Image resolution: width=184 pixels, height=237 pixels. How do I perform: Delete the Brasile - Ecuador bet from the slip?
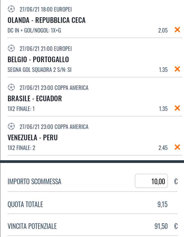pos(177,108)
